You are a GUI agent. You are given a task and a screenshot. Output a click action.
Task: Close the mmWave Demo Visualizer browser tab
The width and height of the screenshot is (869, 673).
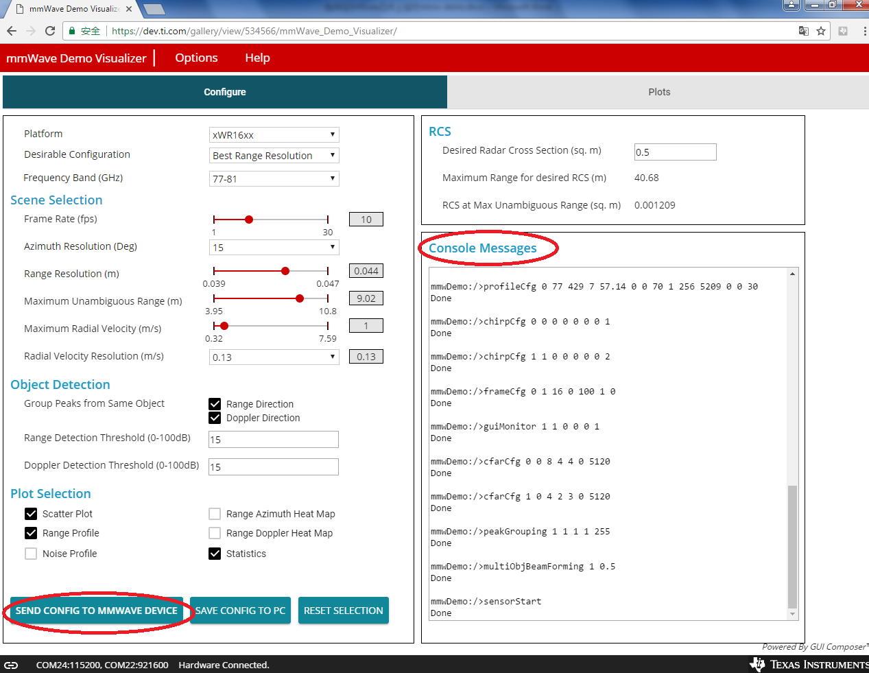128,9
